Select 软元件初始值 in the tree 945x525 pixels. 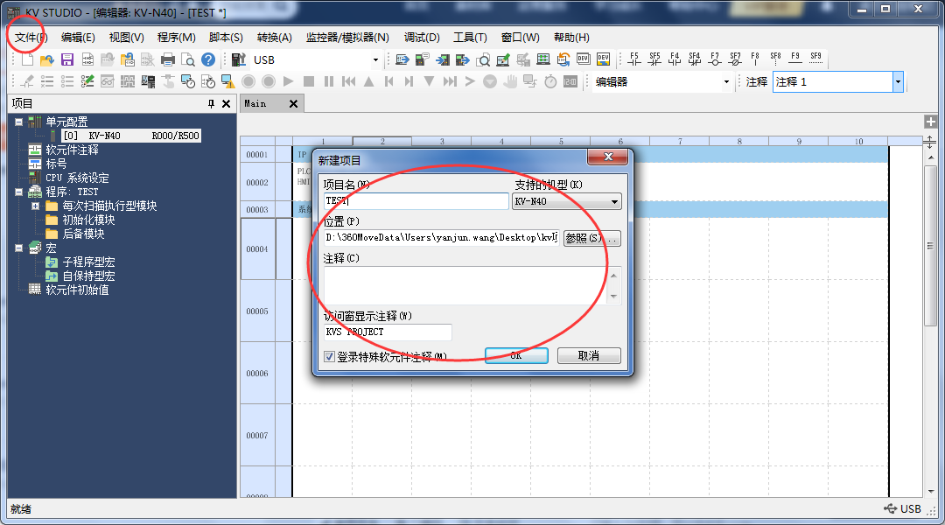pos(77,290)
